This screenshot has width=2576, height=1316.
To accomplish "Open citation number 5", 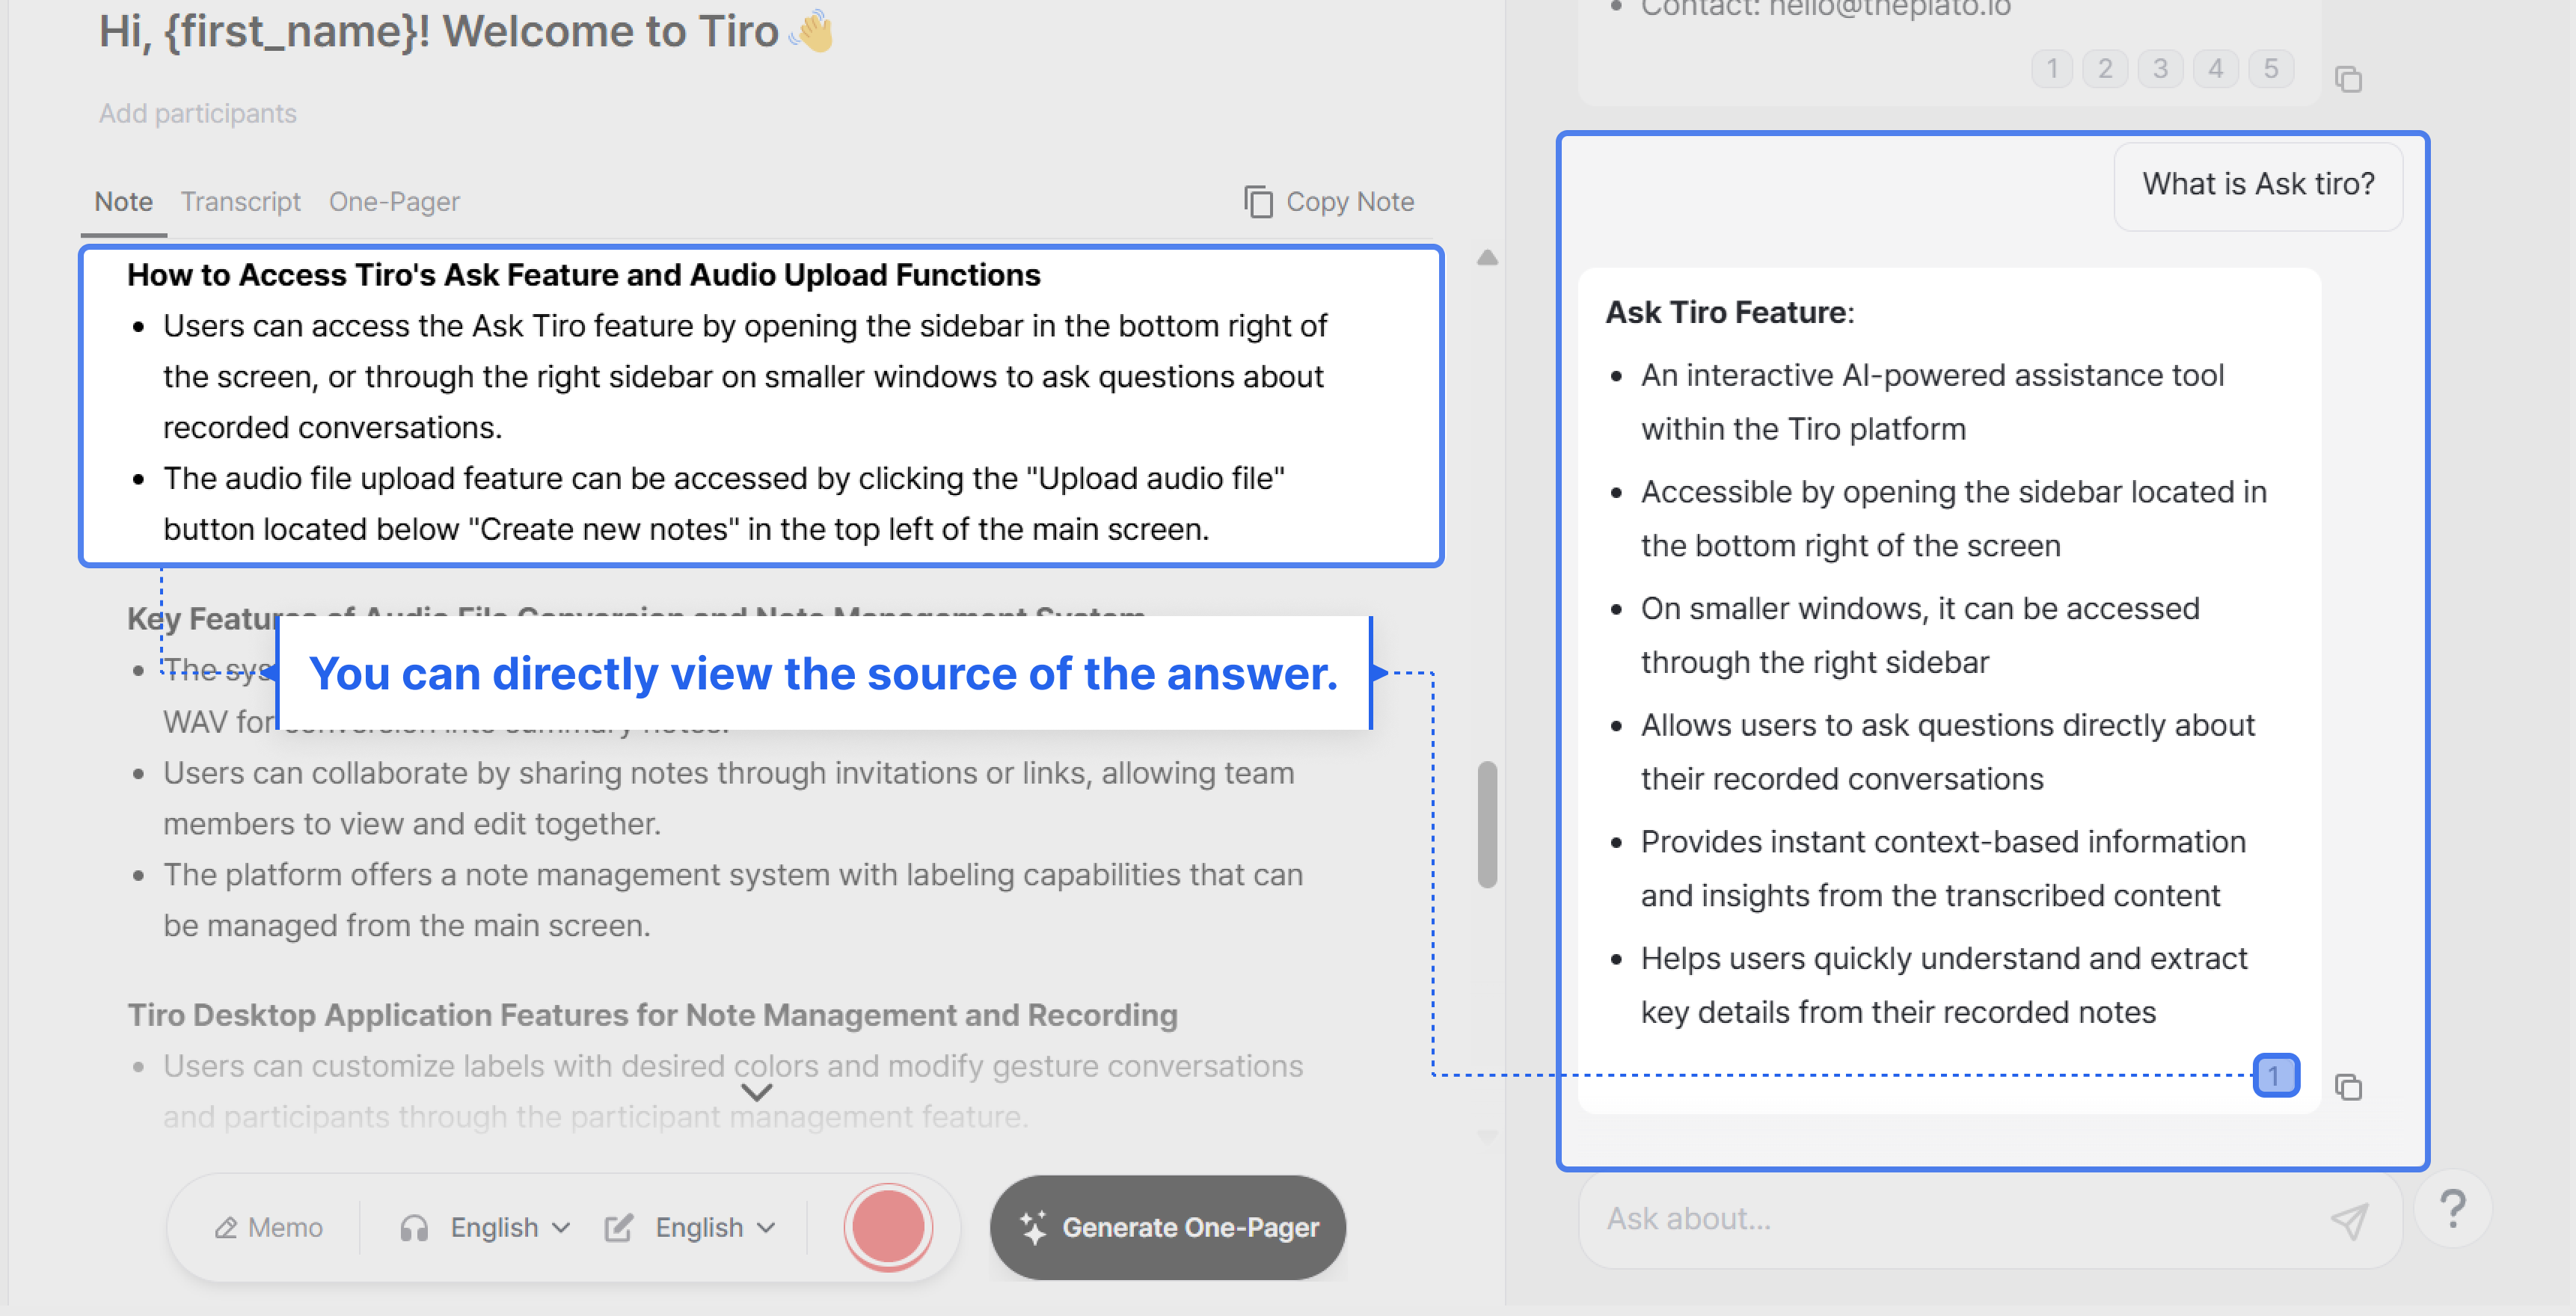I will tap(2270, 69).
